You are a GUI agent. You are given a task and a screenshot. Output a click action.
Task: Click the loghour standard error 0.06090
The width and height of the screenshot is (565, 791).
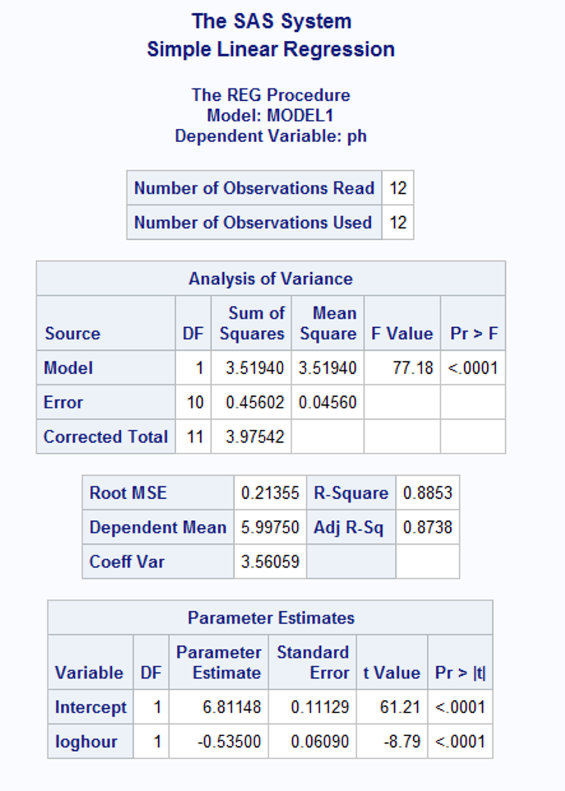pyautogui.click(x=320, y=742)
